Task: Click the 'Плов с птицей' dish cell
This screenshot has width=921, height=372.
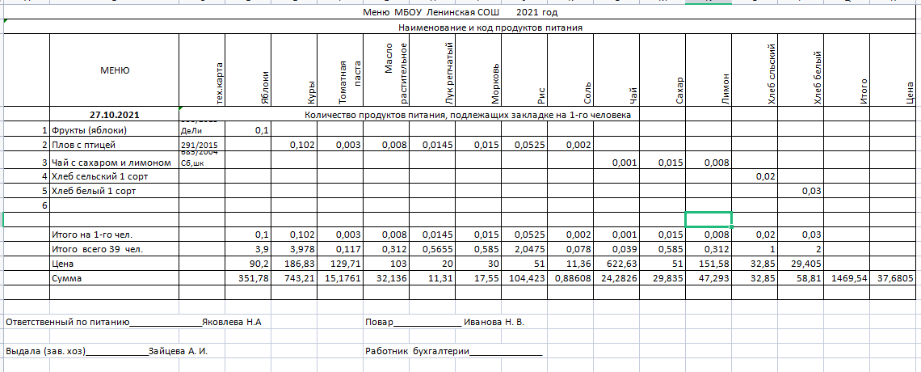Action: point(84,145)
